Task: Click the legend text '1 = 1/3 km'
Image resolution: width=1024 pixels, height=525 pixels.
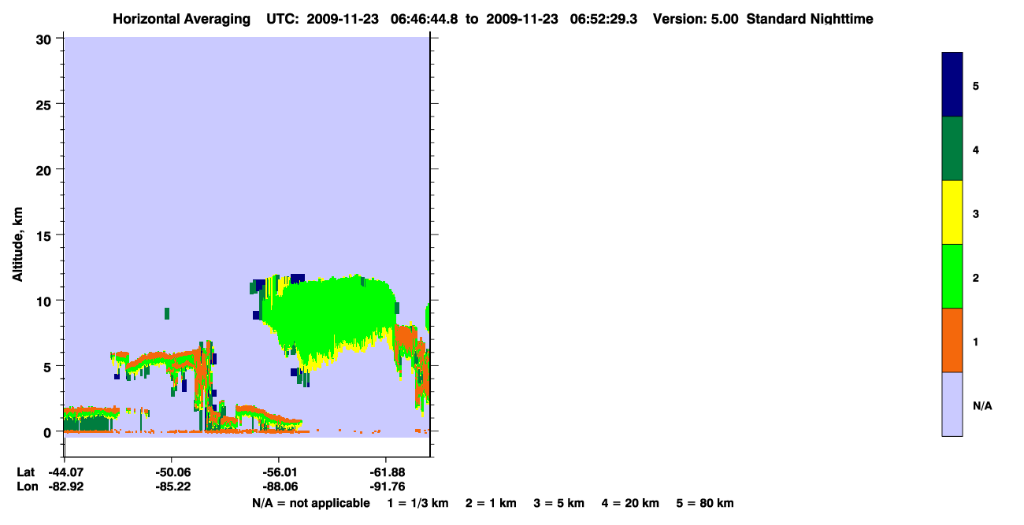Action: (x=417, y=504)
